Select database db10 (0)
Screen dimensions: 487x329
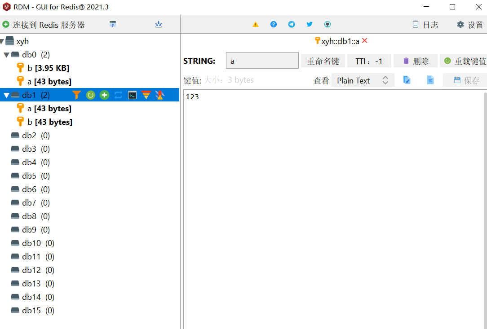32,243
